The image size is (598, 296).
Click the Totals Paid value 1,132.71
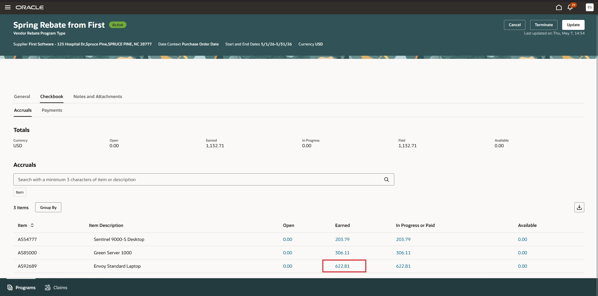click(x=407, y=146)
